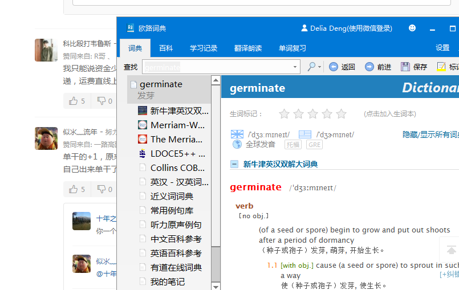
Task: Select 英汉 - 汉英词... in the list
Action: point(173,182)
